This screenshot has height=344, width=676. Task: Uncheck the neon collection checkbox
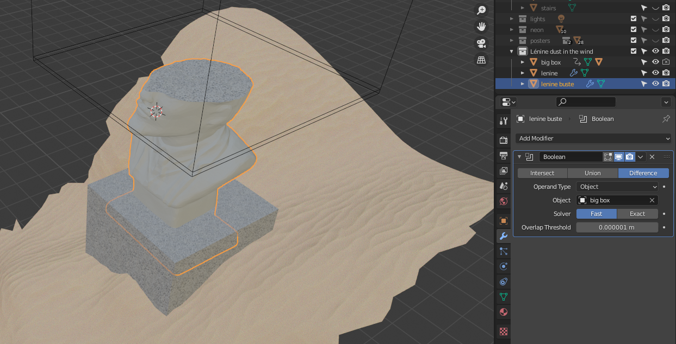tap(633, 30)
